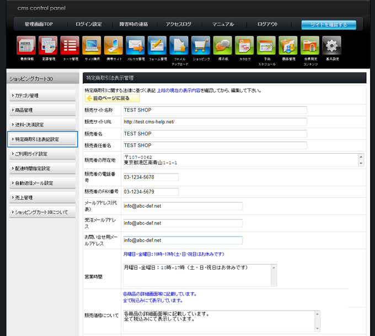This screenshot has width=375, height=336.
Task: Open the 顧客管理 customer management icon
Action: pyautogui.click(x=288, y=45)
